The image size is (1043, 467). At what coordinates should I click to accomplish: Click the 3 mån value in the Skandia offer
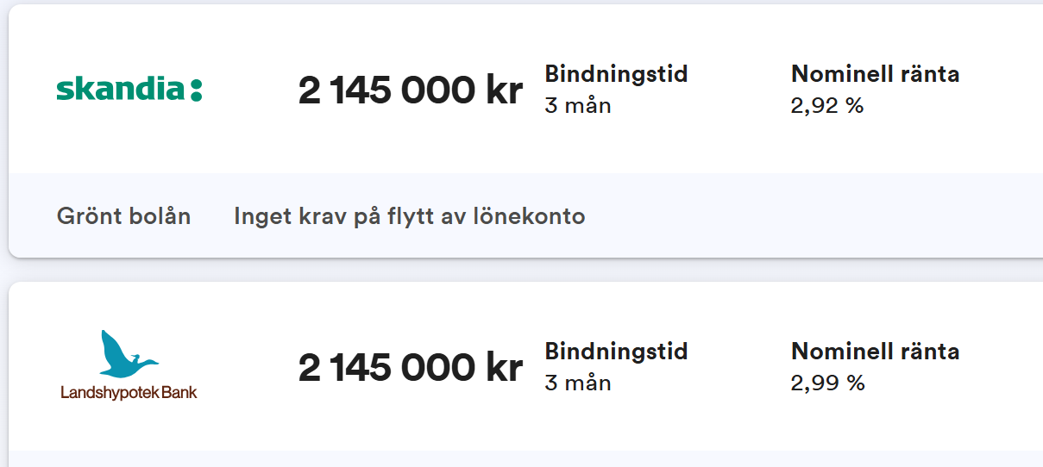(x=577, y=106)
